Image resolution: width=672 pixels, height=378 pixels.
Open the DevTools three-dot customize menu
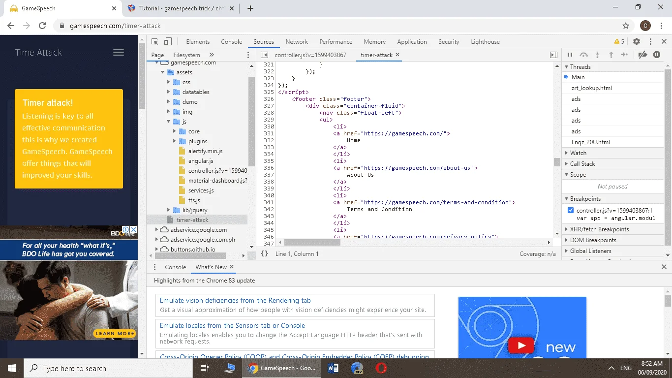[650, 42]
